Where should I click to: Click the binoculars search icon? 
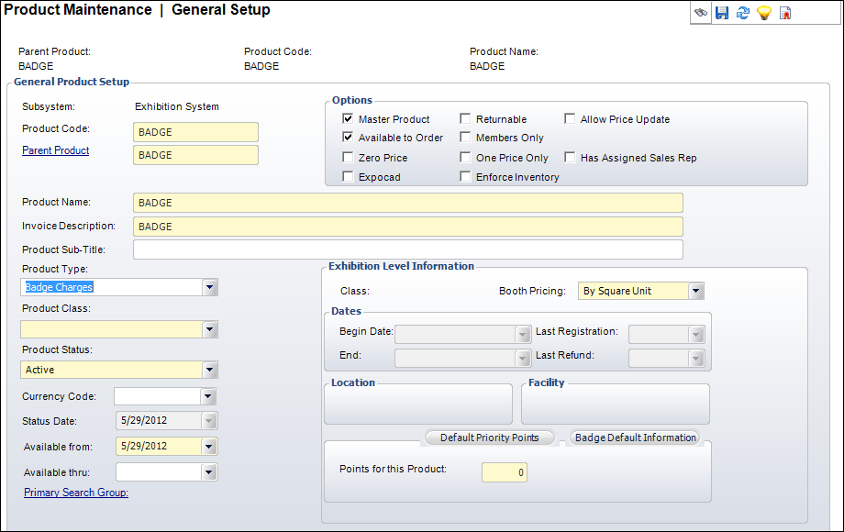pos(700,12)
